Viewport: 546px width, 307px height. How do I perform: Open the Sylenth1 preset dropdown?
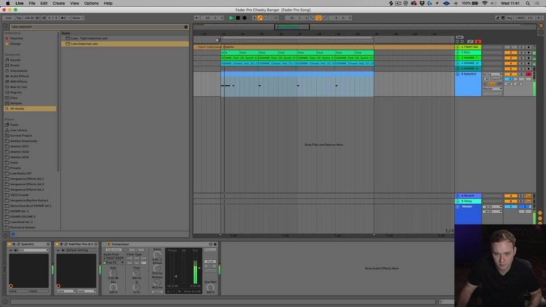tap(33, 250)
